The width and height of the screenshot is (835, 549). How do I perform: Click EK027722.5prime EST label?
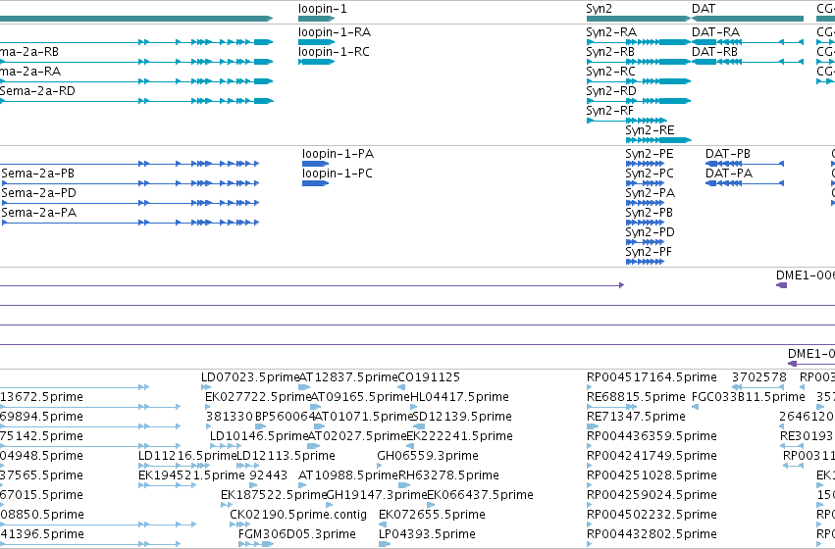pyautogui.click(x=258, y=397)
